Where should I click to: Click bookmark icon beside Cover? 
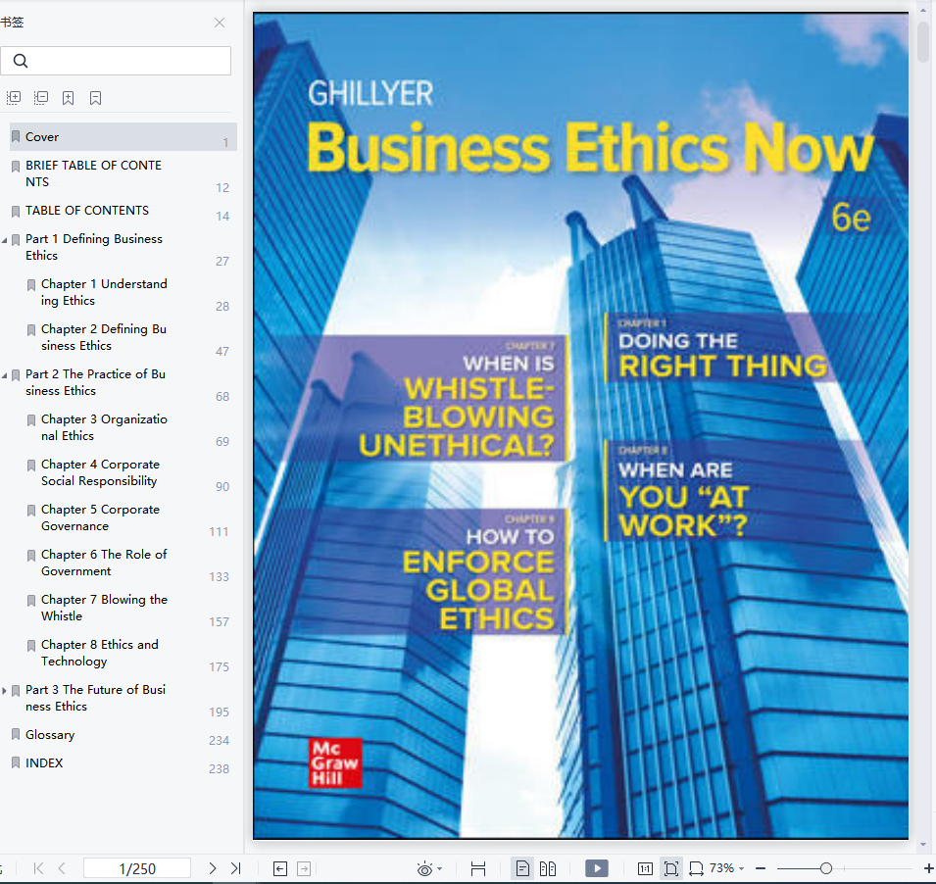pos(16,136)
